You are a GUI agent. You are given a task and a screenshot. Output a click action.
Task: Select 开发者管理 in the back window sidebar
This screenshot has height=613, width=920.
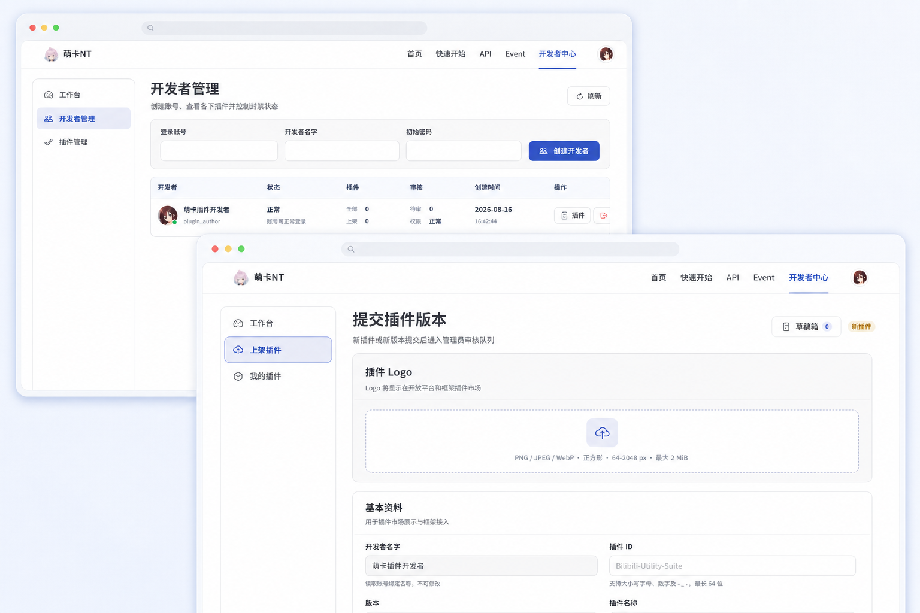point(84,119)
